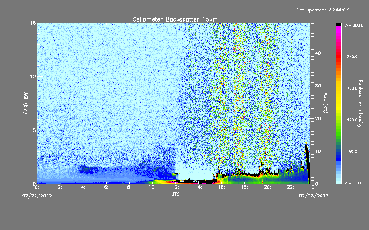369x230 pixels.
Task: Click the colorbar value 60.0
Action: pyautogui.click(x=353, y=151)
